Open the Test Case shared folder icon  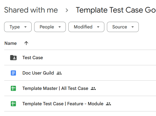pos(13,58)
